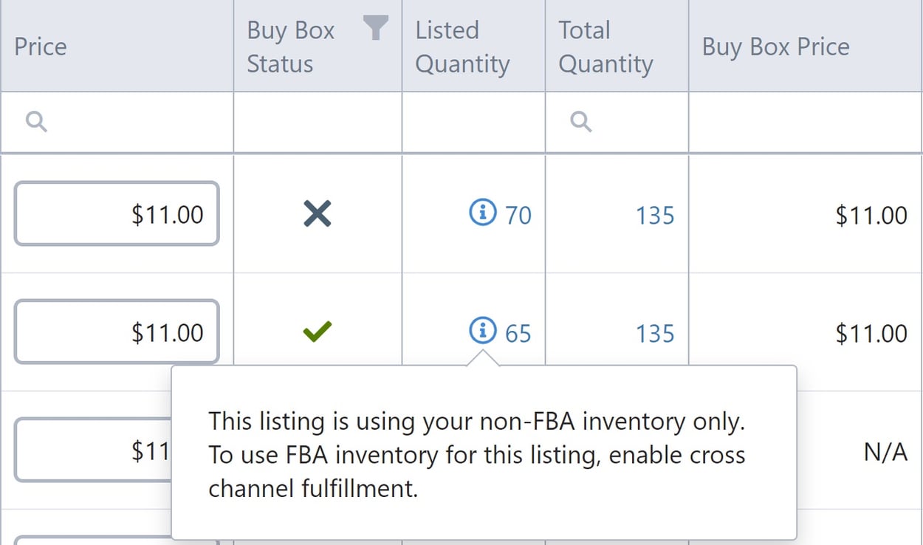This screenshot has width=923, height=545.
Task: Click the green checkmark buy box indicator
Action: click(316, 332)
